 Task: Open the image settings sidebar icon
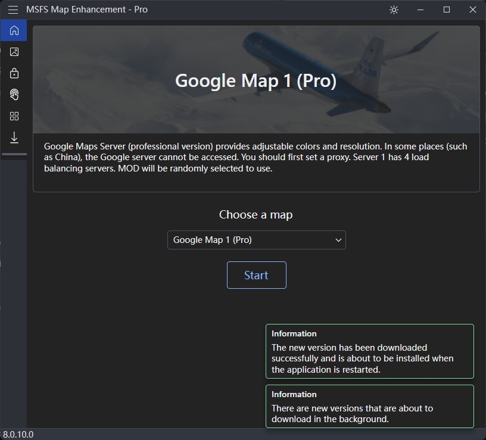(x=14, y=52)
